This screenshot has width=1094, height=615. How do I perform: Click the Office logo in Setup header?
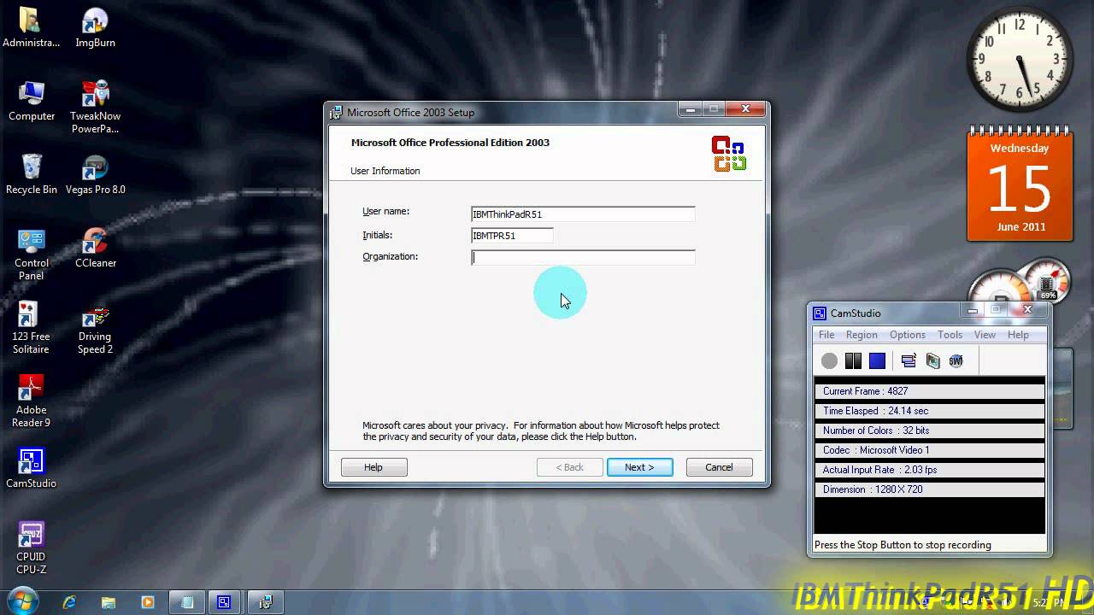click(x=729, y=154)
